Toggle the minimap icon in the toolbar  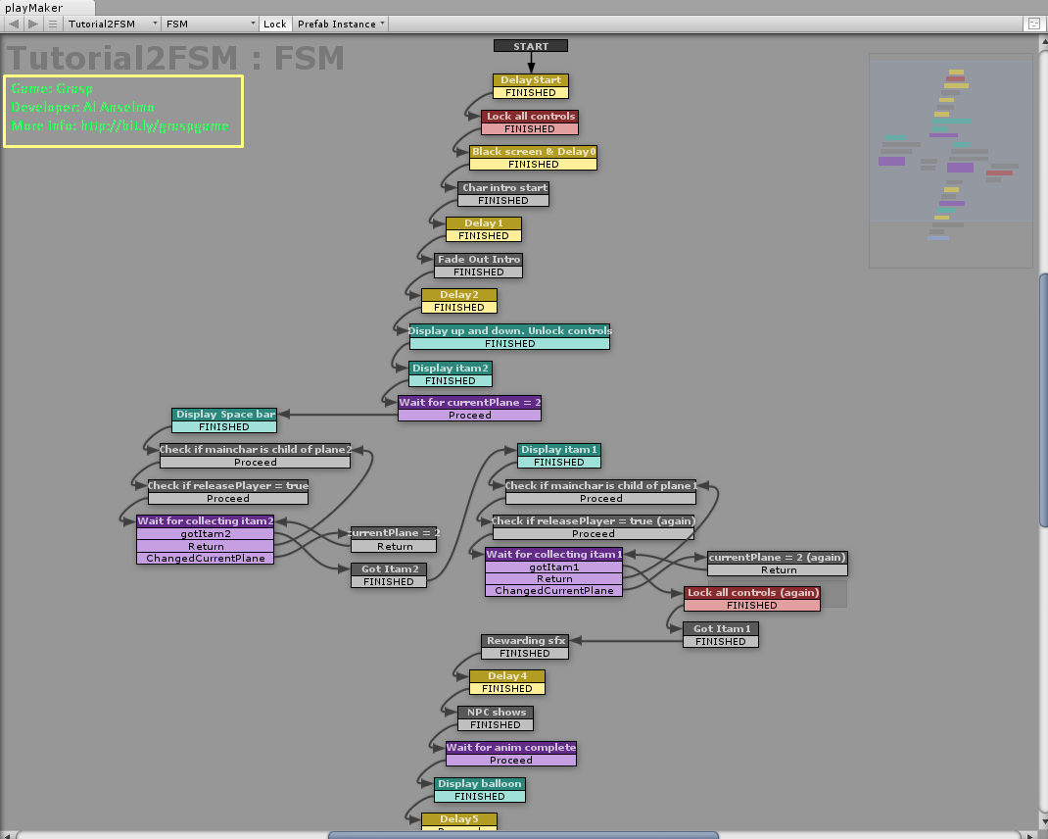tap(1032, 25)
